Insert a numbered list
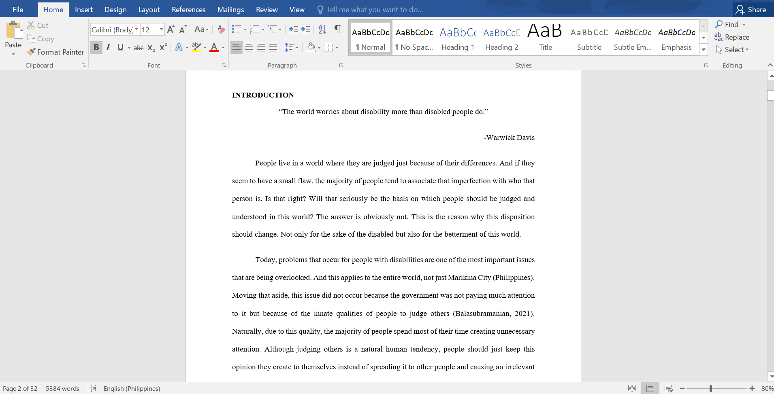 pyautogui.click(x=254, y=29)
